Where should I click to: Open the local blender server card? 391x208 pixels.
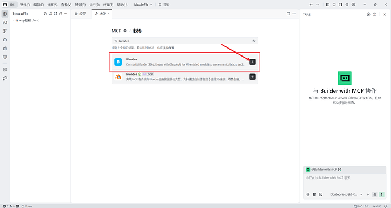tap(185, 77)
